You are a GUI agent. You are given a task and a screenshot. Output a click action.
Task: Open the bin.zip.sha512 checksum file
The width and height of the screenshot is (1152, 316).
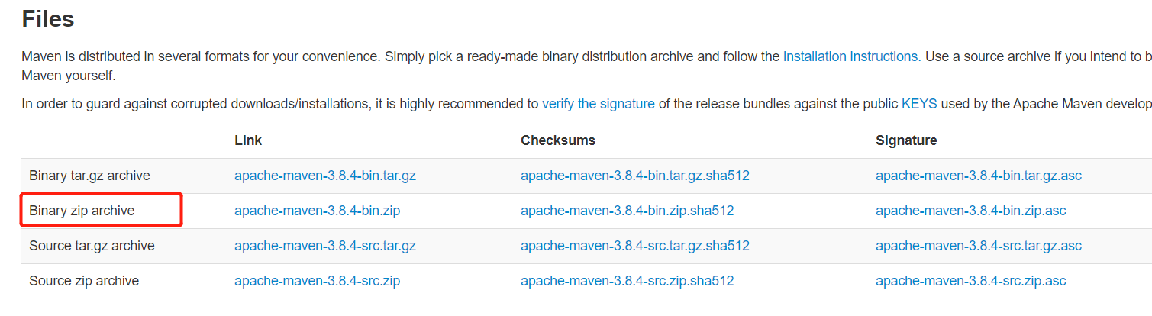click(x=627, y=211)
